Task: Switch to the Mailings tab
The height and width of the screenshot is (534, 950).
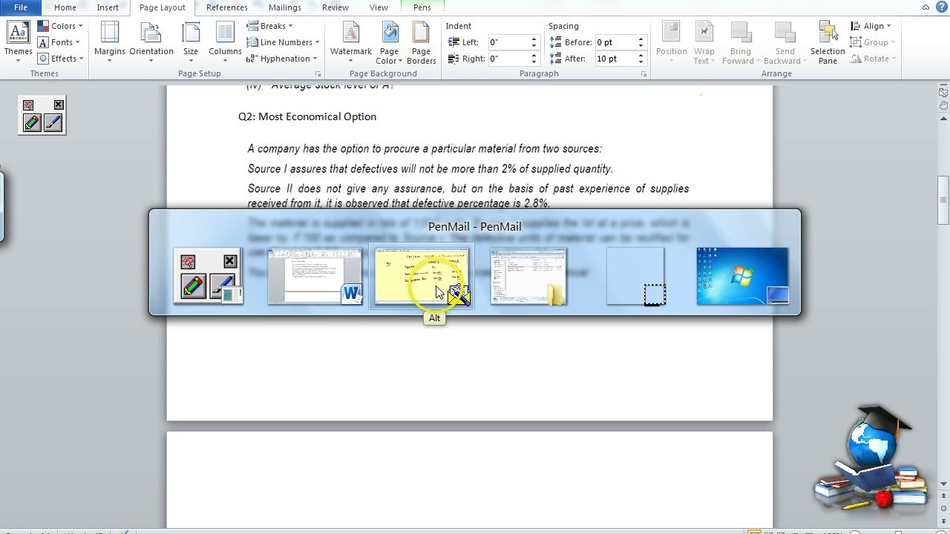Action: (285, 7)
